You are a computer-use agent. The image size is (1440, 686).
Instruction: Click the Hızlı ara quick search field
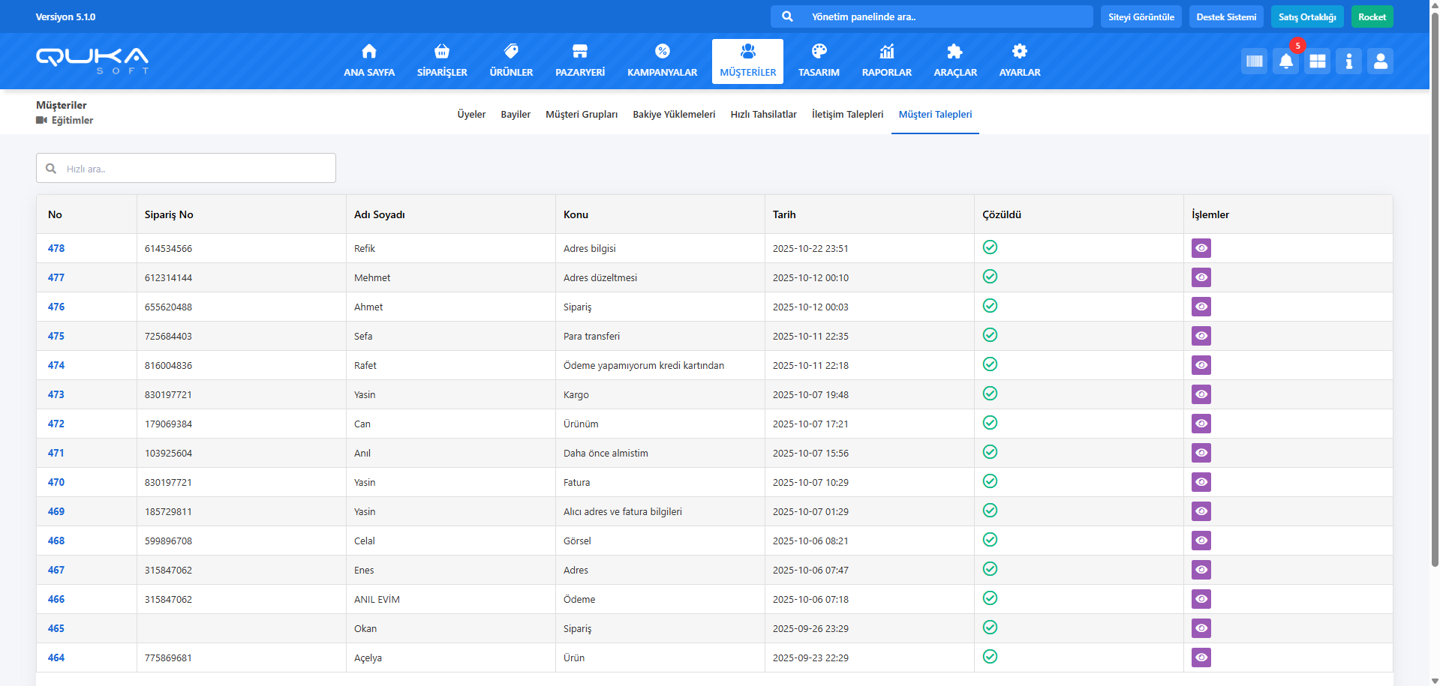pyautogui.click(x=186, y=169)
